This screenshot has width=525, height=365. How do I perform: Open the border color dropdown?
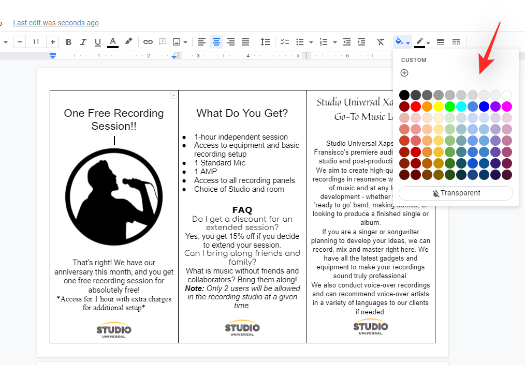pos(428,43)
